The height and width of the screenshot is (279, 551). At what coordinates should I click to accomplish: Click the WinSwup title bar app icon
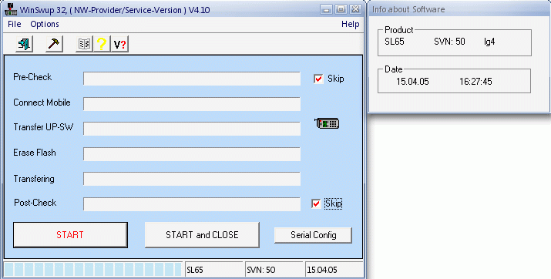11,9
